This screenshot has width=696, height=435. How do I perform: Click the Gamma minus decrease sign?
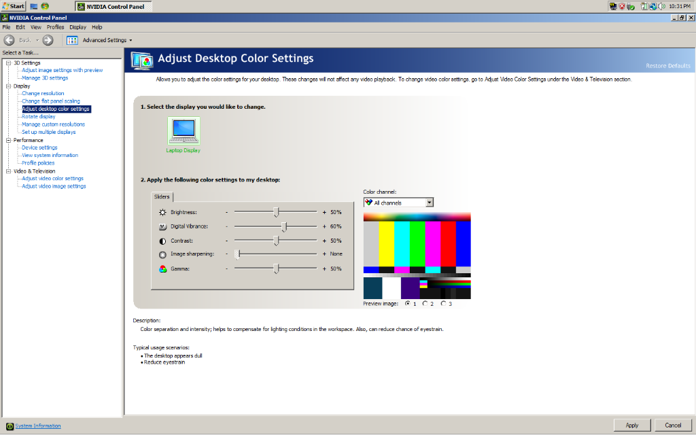tap(226, 269)
